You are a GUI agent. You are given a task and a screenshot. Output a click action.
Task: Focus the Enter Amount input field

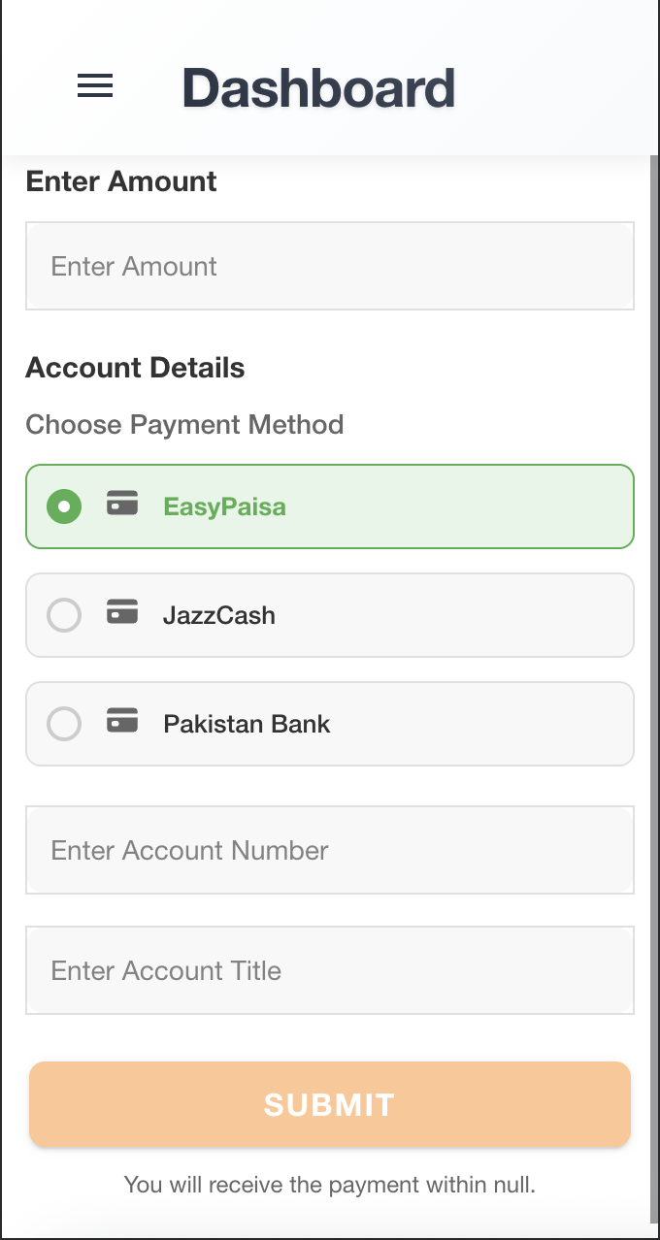(330, 266)
